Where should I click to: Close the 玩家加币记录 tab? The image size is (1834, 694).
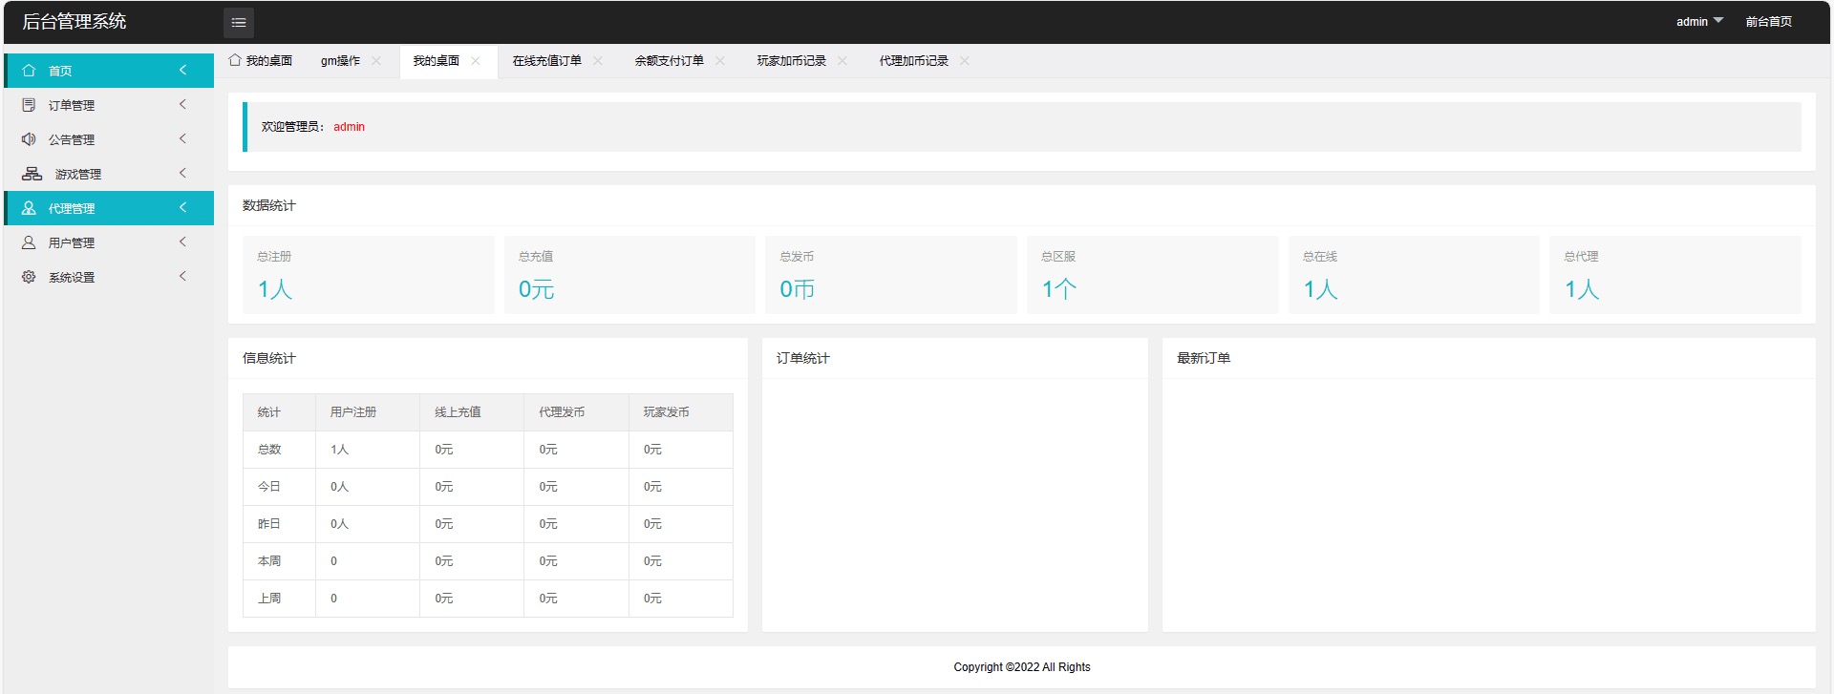click(842, 61)
